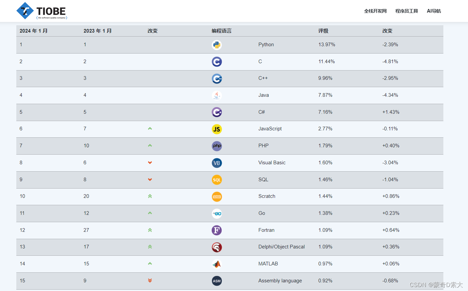Click the Scratch language icon
Viewport: 468px width, 291px height.
(217, 197)
